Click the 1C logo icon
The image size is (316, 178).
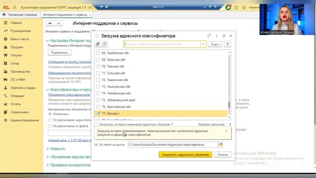point(6,7)
